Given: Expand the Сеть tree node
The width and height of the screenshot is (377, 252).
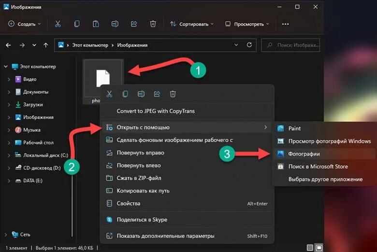Looking at the screenshot, I should pos(6,234).
